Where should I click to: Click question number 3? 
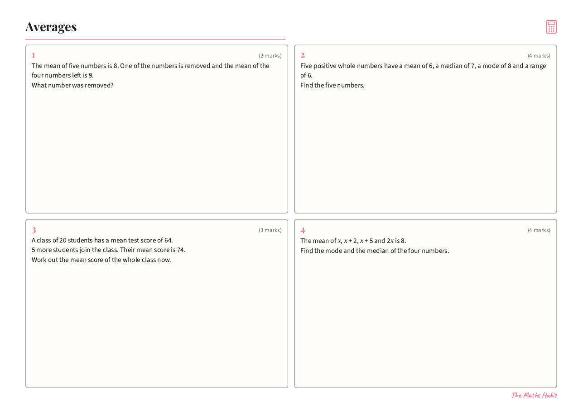click(x=34, y=230)
